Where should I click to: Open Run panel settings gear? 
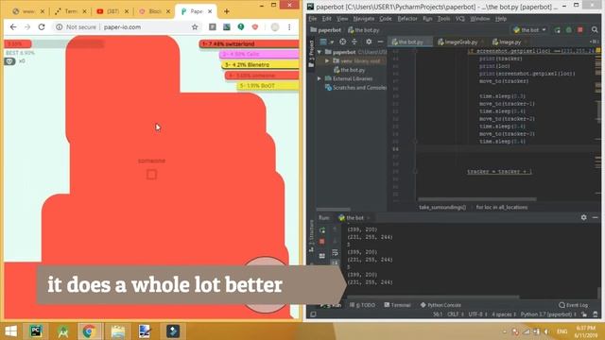tap(584, 217)
